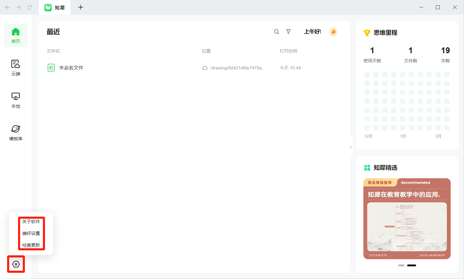The height and width of the screenshot is (279, 464).
Task: Click the refresh icon
Action: point(30,7)
